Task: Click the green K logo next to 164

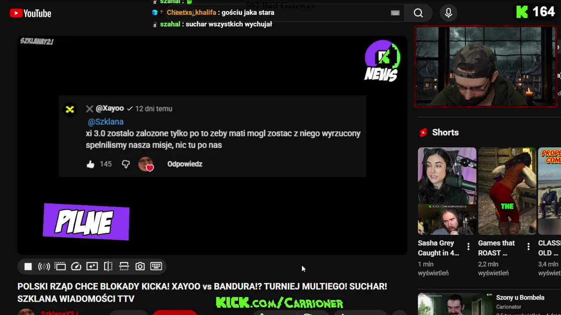Action: (x=522, y=12)
